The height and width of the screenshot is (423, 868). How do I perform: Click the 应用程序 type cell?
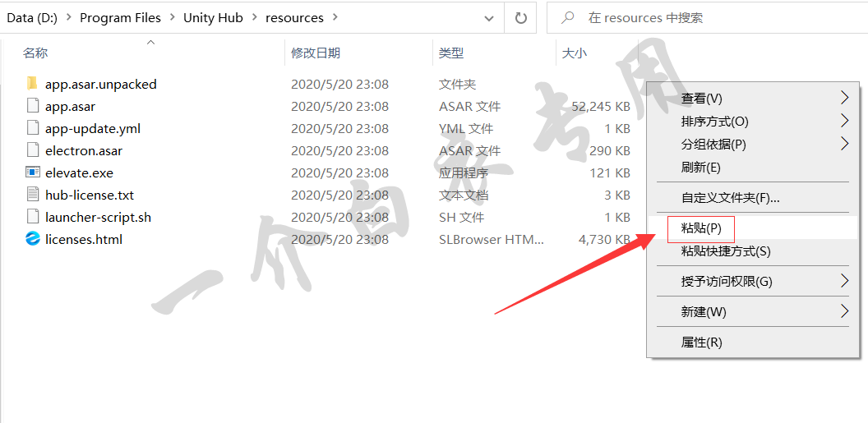pos(464,172)
